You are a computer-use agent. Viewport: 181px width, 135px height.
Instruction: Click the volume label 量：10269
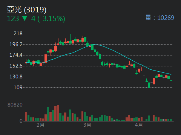pyautogui.click(x=160, y=18)
